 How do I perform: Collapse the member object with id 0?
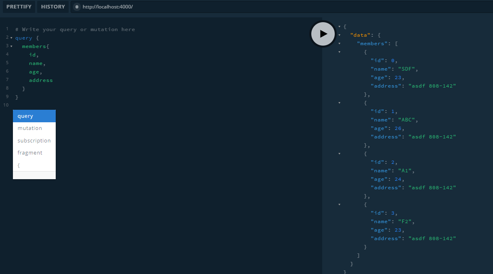(339, 52)
